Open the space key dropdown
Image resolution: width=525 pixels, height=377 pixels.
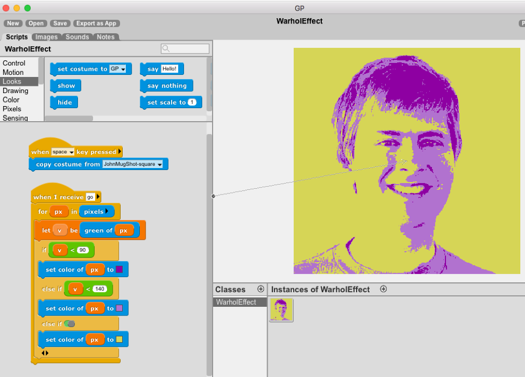coord(62,152)
